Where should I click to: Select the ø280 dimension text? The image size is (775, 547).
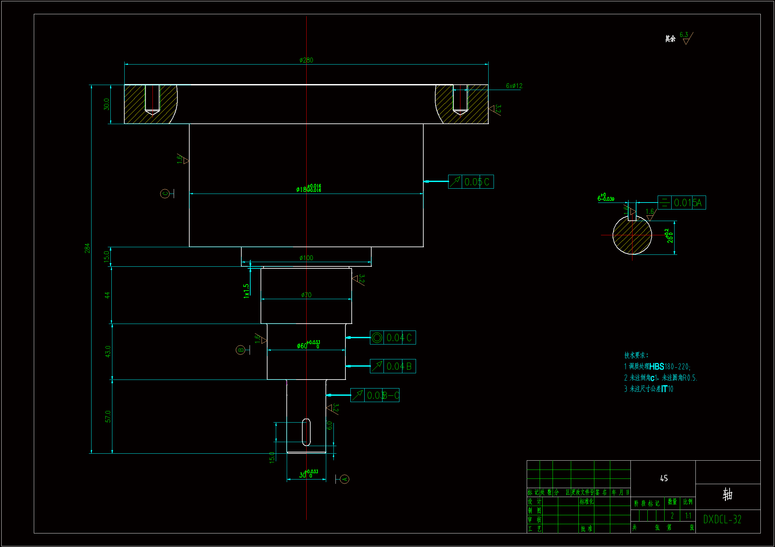click(306, 60)
